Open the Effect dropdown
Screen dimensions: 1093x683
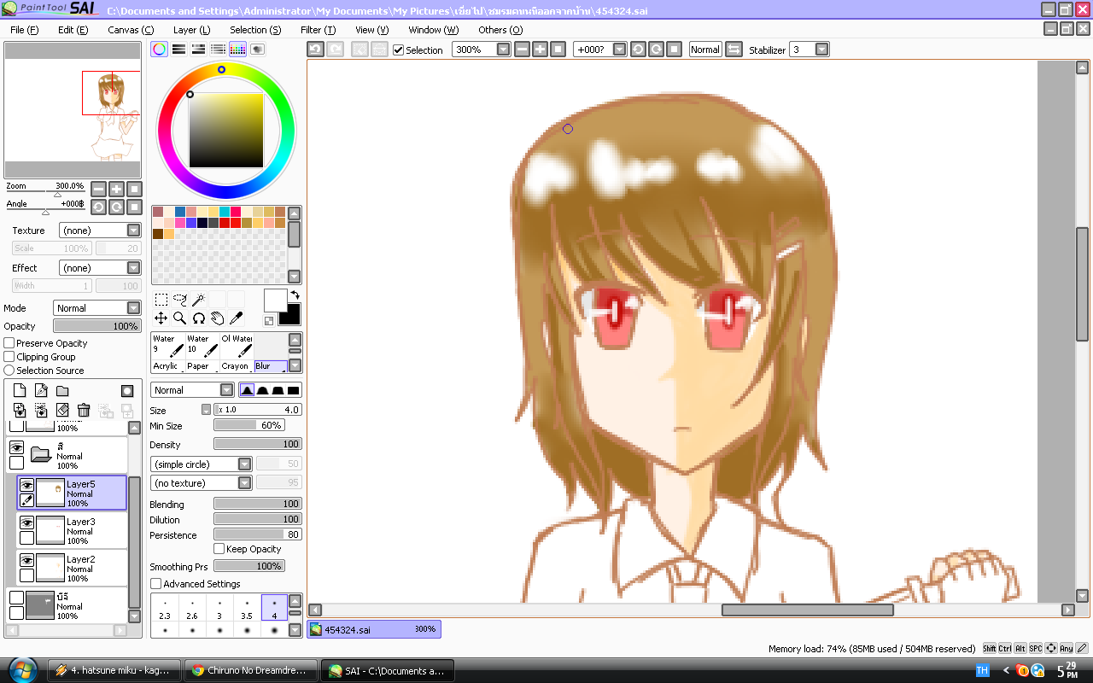[x=100, y=268]
